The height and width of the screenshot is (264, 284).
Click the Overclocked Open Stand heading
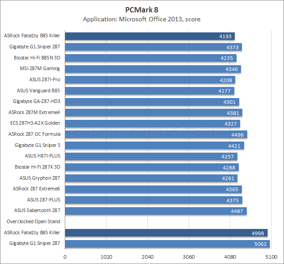pyautogui.click(x=33, y=222)
